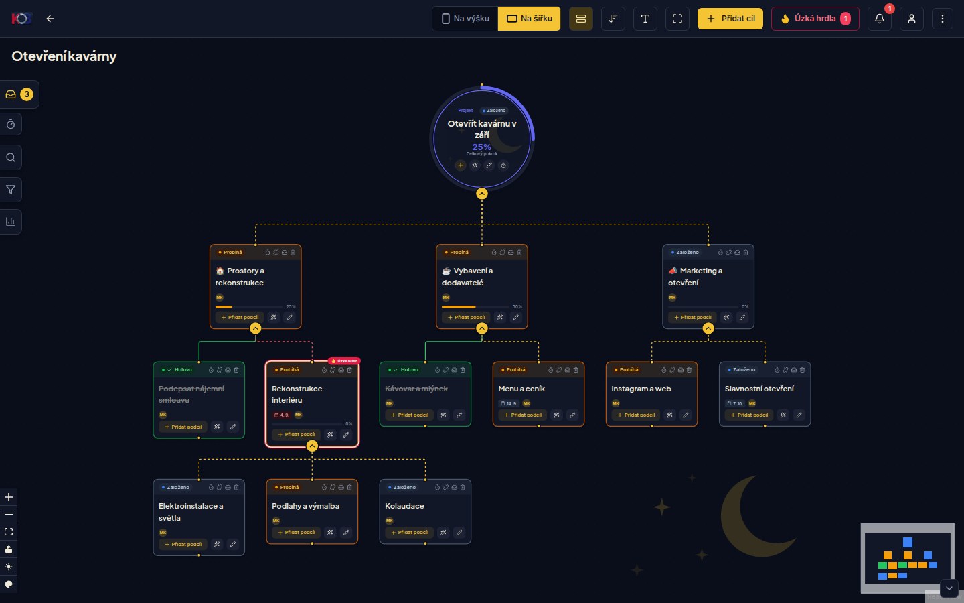Switch orientation to Na výšku
Screen dimensions: 964x603
465,19
